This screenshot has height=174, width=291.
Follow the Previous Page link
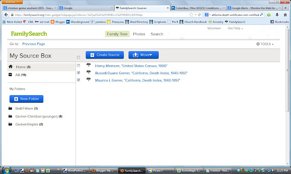[x=34, y=44]
